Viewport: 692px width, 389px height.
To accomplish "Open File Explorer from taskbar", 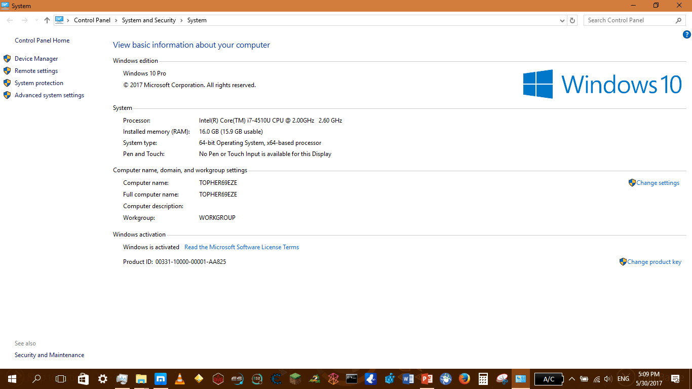I will pyautogui.click(x=141, y=379).
